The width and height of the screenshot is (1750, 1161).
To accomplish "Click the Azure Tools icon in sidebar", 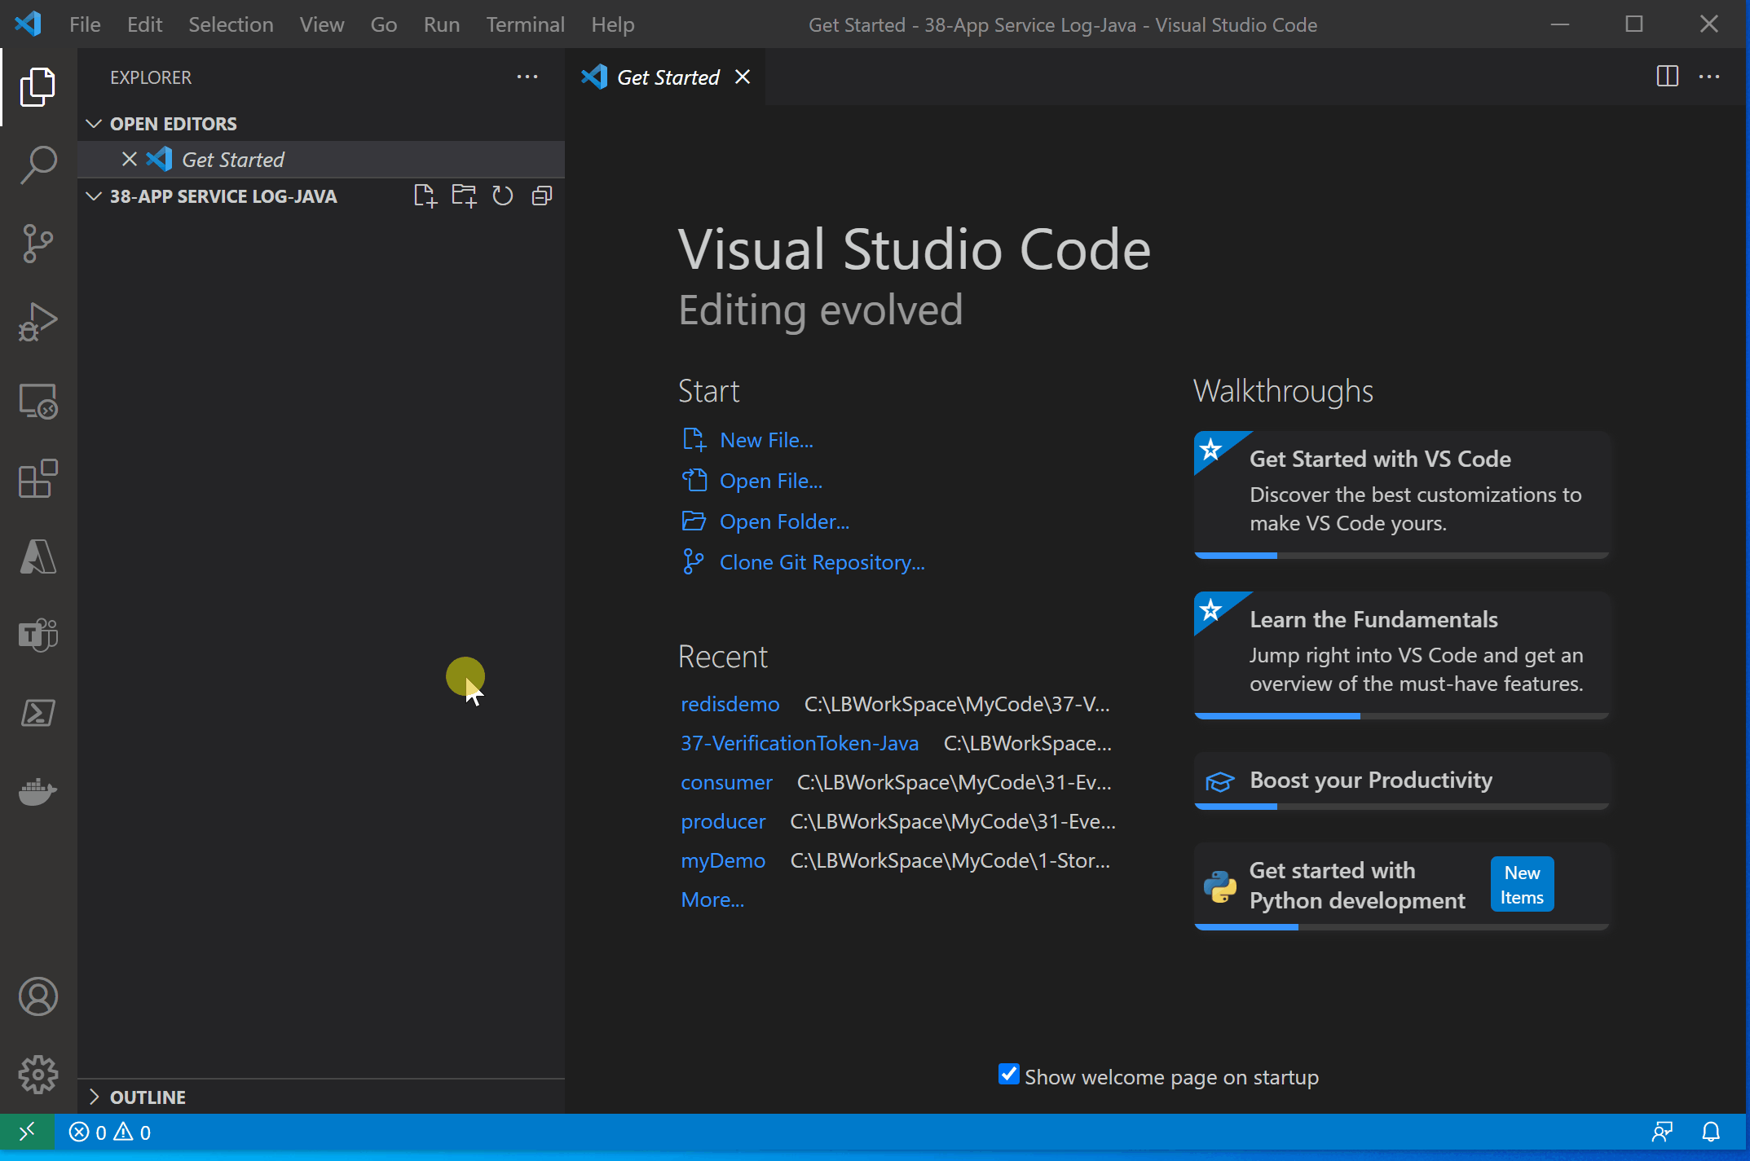I will coord(37,556).
